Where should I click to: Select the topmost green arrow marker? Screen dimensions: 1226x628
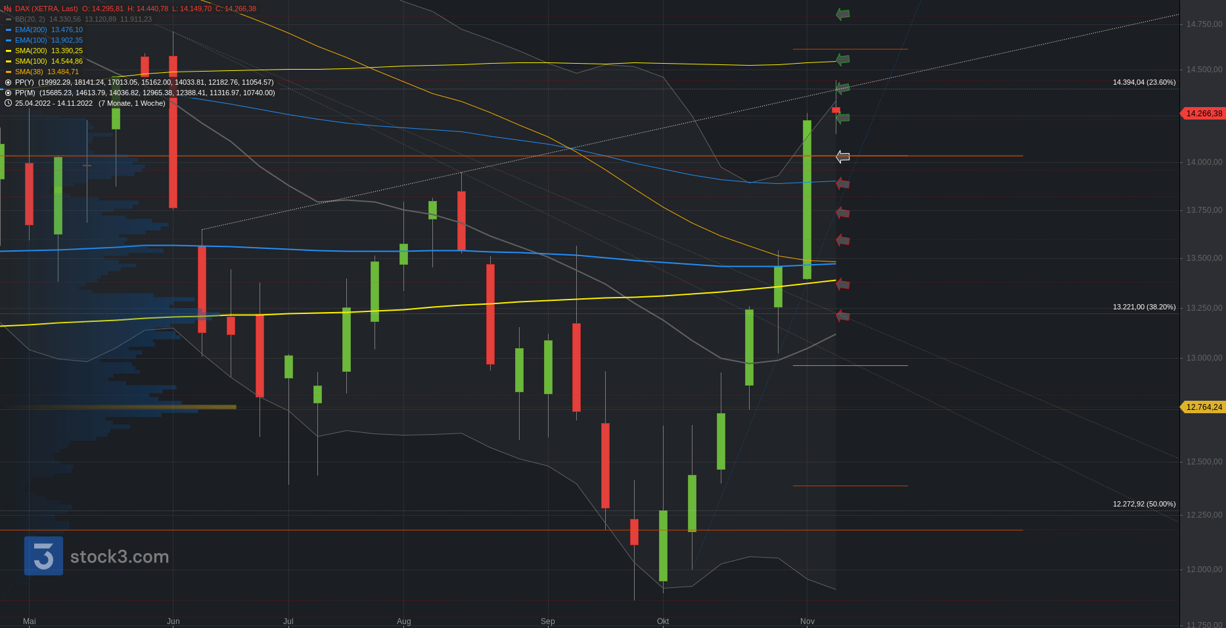point(842,14)
